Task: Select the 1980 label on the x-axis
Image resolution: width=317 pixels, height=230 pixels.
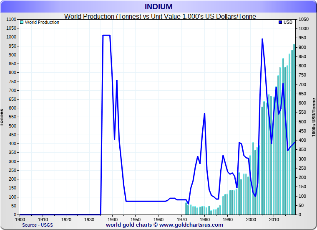Action: [x=204, y=219]
